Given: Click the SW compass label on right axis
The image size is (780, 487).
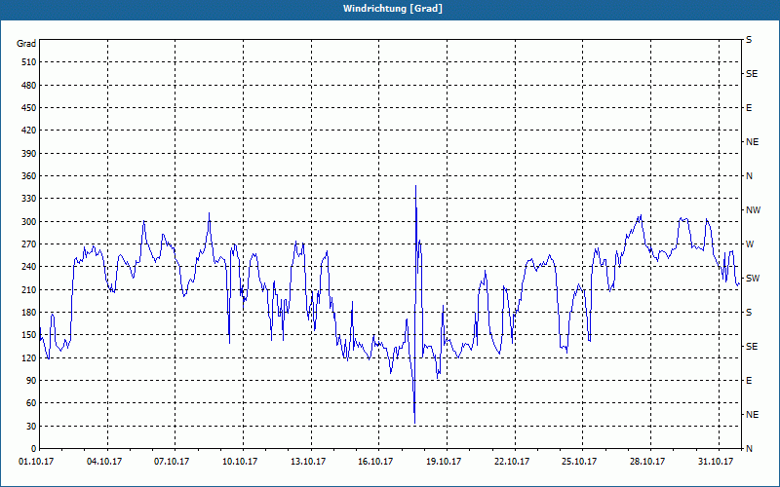Looking at the screenshot, I should pyautogui.click(x=753, y=279).
